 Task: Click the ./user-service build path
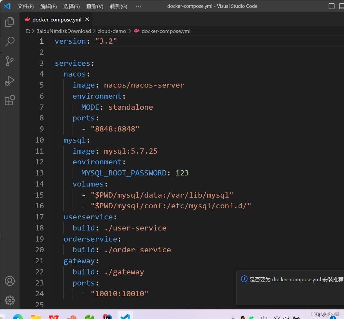(135, 228)
